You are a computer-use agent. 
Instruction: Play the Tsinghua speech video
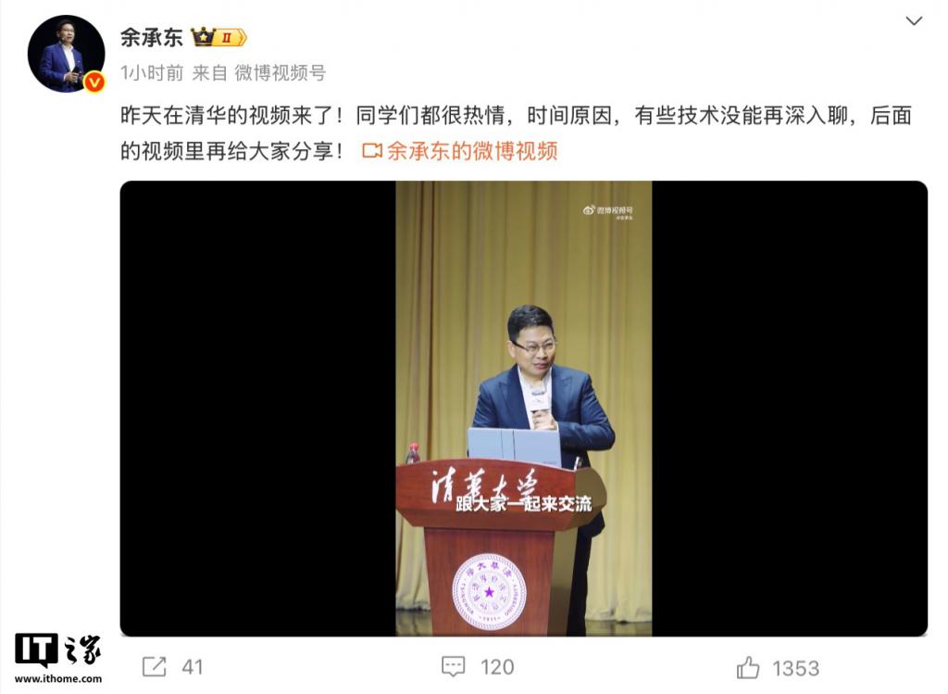click(x=524, y=409)
